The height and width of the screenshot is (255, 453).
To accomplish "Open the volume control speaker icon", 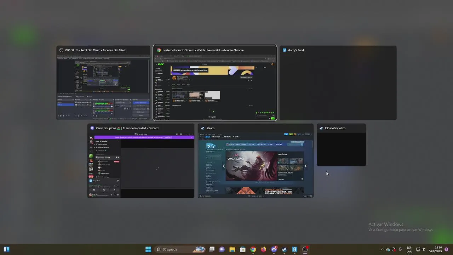I will click(424, 249).
